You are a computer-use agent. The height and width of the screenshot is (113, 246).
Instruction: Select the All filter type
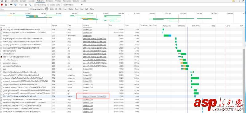coord(47,9)
